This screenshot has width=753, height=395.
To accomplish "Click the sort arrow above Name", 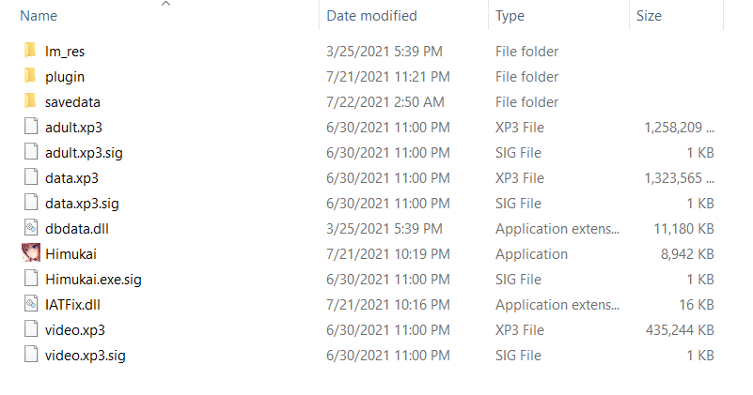I will point(166,5).
